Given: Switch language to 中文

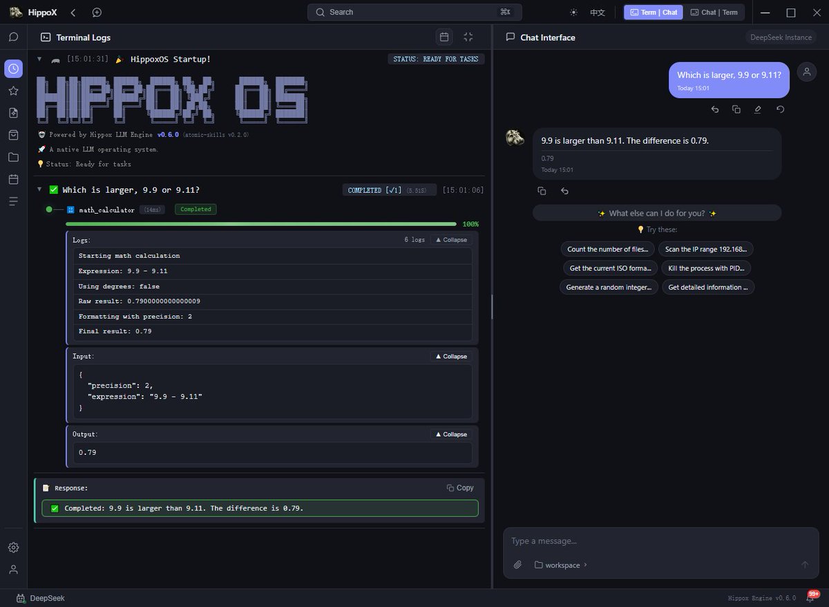Looking at the screenshot, I should tap(598, 12).
